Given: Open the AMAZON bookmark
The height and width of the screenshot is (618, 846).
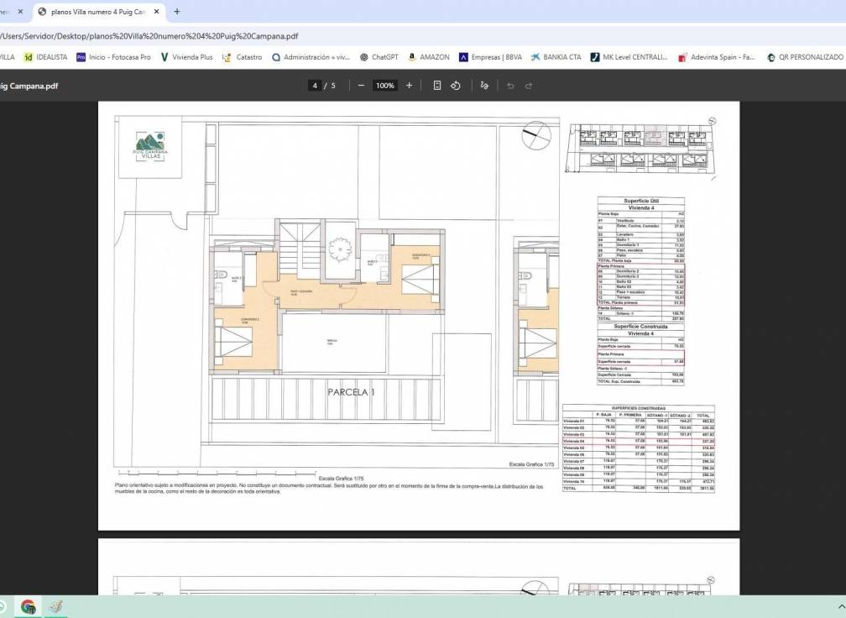Looking at the screenshot, I should (428, 57).
